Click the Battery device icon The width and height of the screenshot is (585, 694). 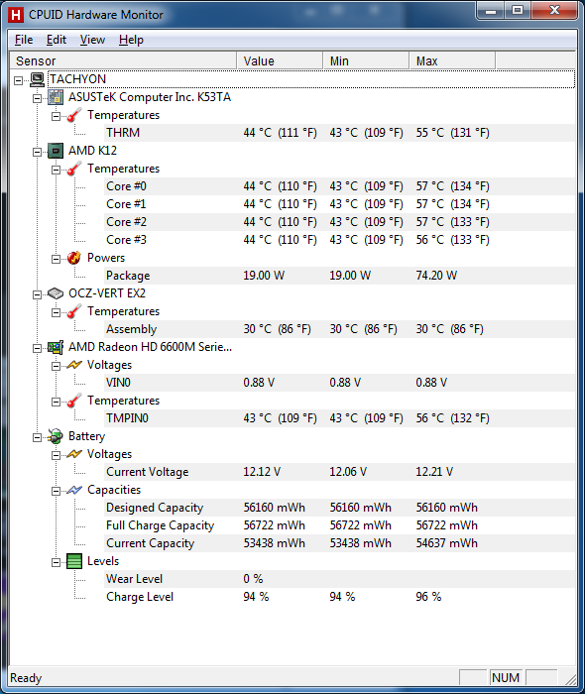pyautogui.click(x=56, y=436)
